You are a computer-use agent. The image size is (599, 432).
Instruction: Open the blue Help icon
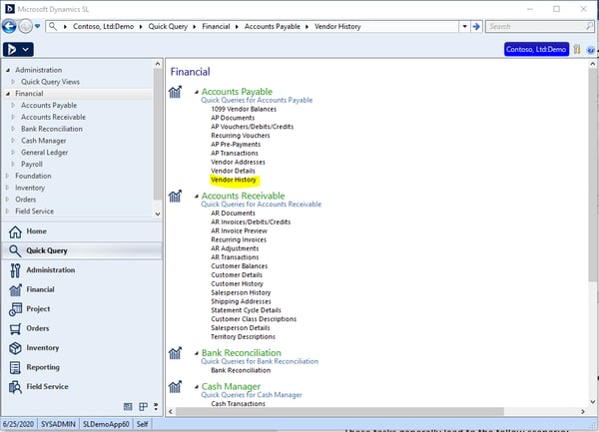click(x=591, y=50)
